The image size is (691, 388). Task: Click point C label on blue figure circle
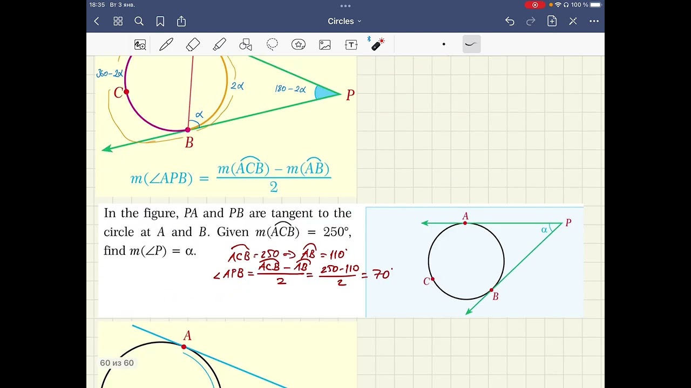426,281
